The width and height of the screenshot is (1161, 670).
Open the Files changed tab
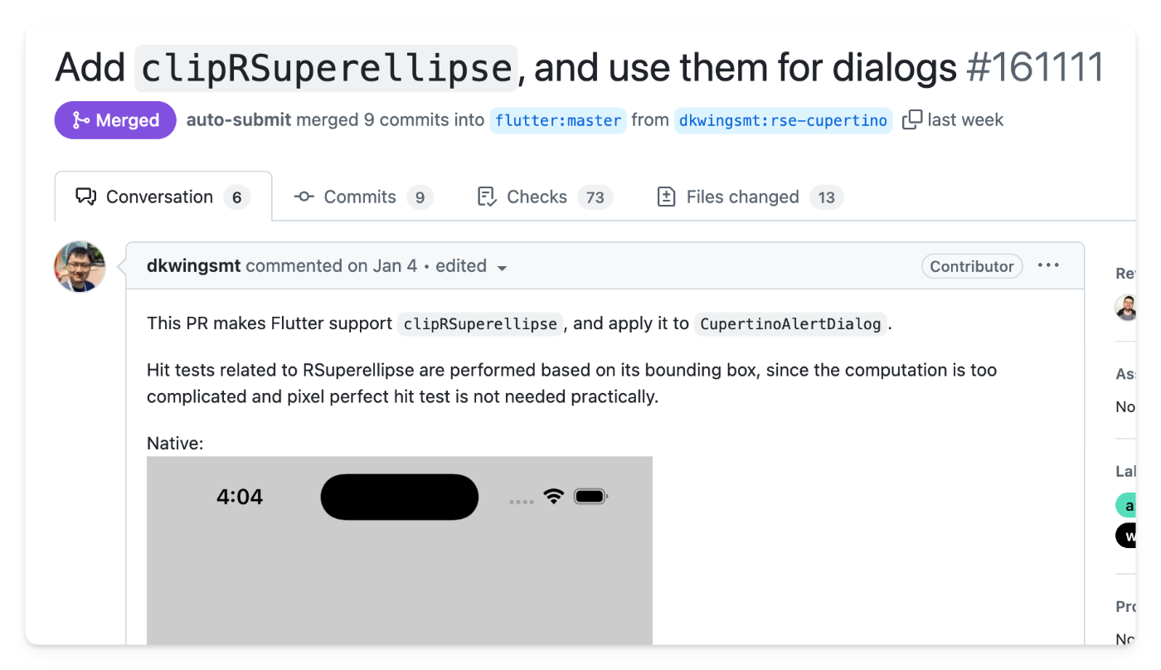click(750, 197)
